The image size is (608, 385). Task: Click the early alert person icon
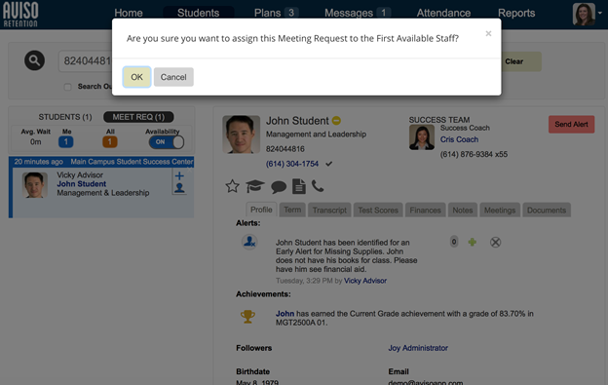tap(249, 242)
